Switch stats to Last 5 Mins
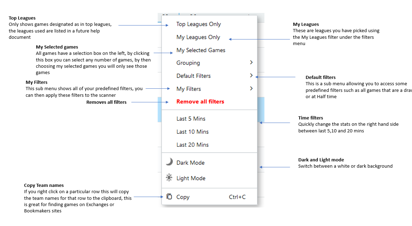Screen dimensions: 412x226 tap(191, 119)
